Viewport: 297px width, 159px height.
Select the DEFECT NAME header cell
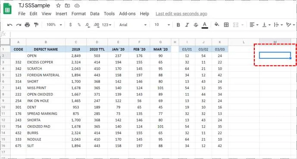pos(46,49)
